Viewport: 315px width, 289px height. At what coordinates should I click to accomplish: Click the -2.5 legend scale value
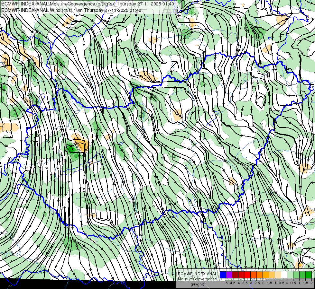256,283
